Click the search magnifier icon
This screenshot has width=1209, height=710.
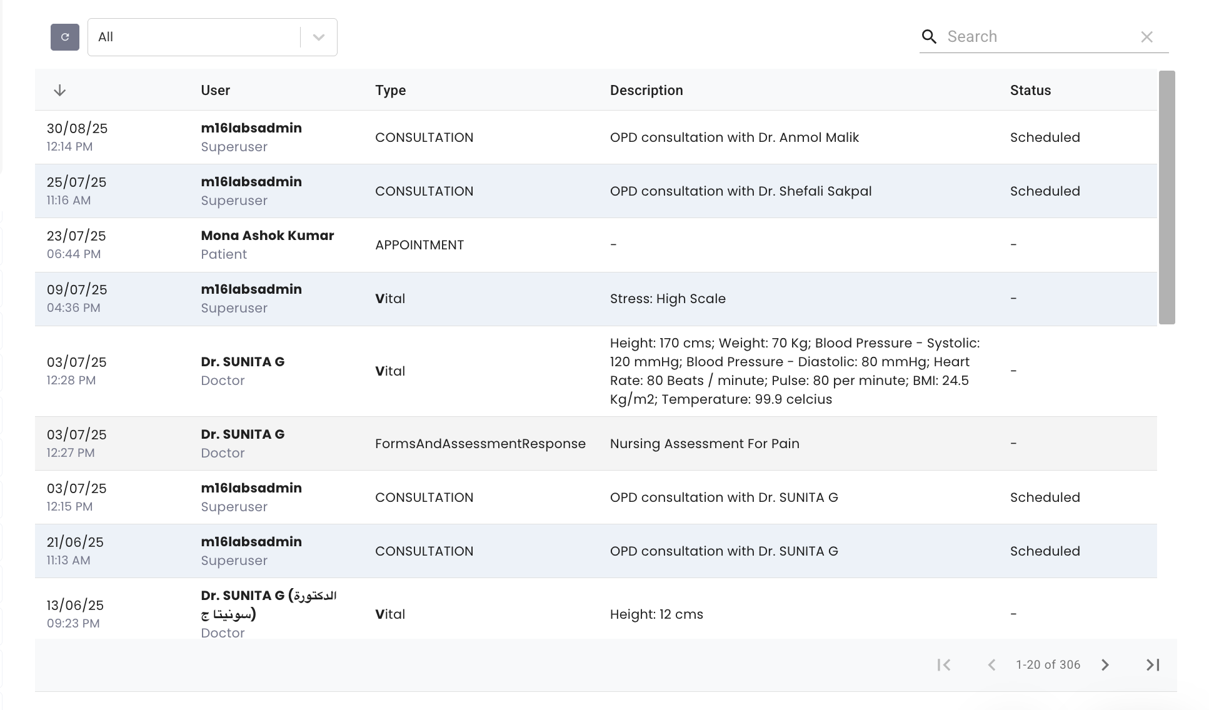[x=929, y=37]
